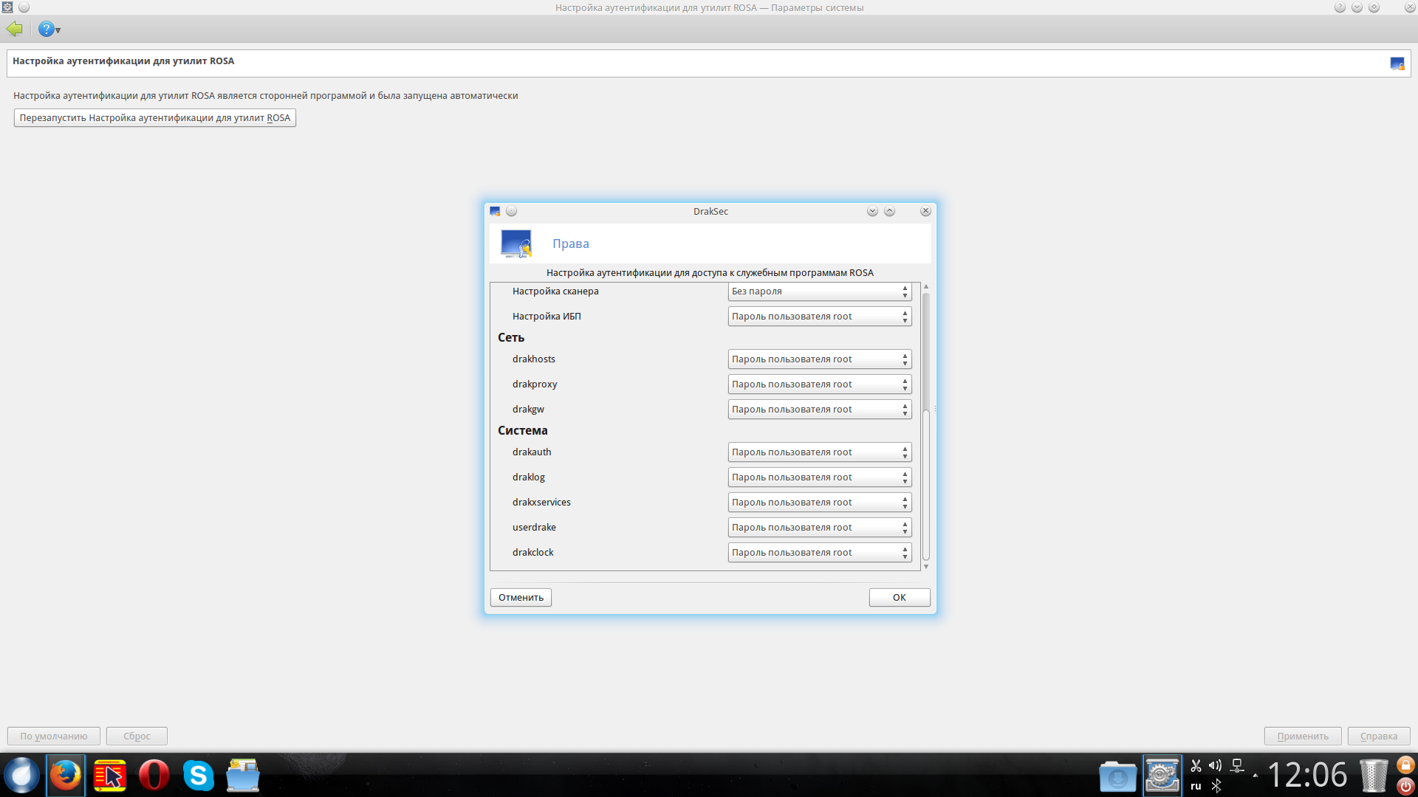
Task: Launch Firefox from the taskbar
Action: click(66, 776)
